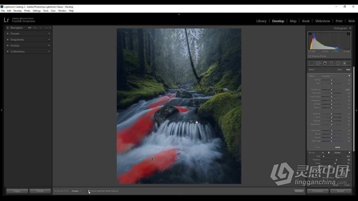Set mask mode to New

(340, 70)
